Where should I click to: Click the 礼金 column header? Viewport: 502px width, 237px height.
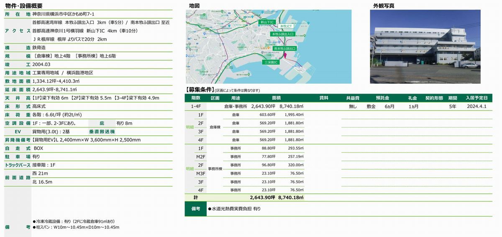pyautogui.click(x=412, y=98)
